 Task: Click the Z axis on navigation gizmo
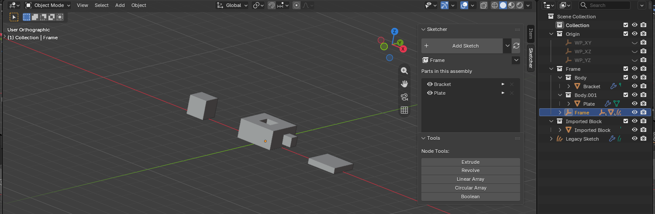click(394, 31)
